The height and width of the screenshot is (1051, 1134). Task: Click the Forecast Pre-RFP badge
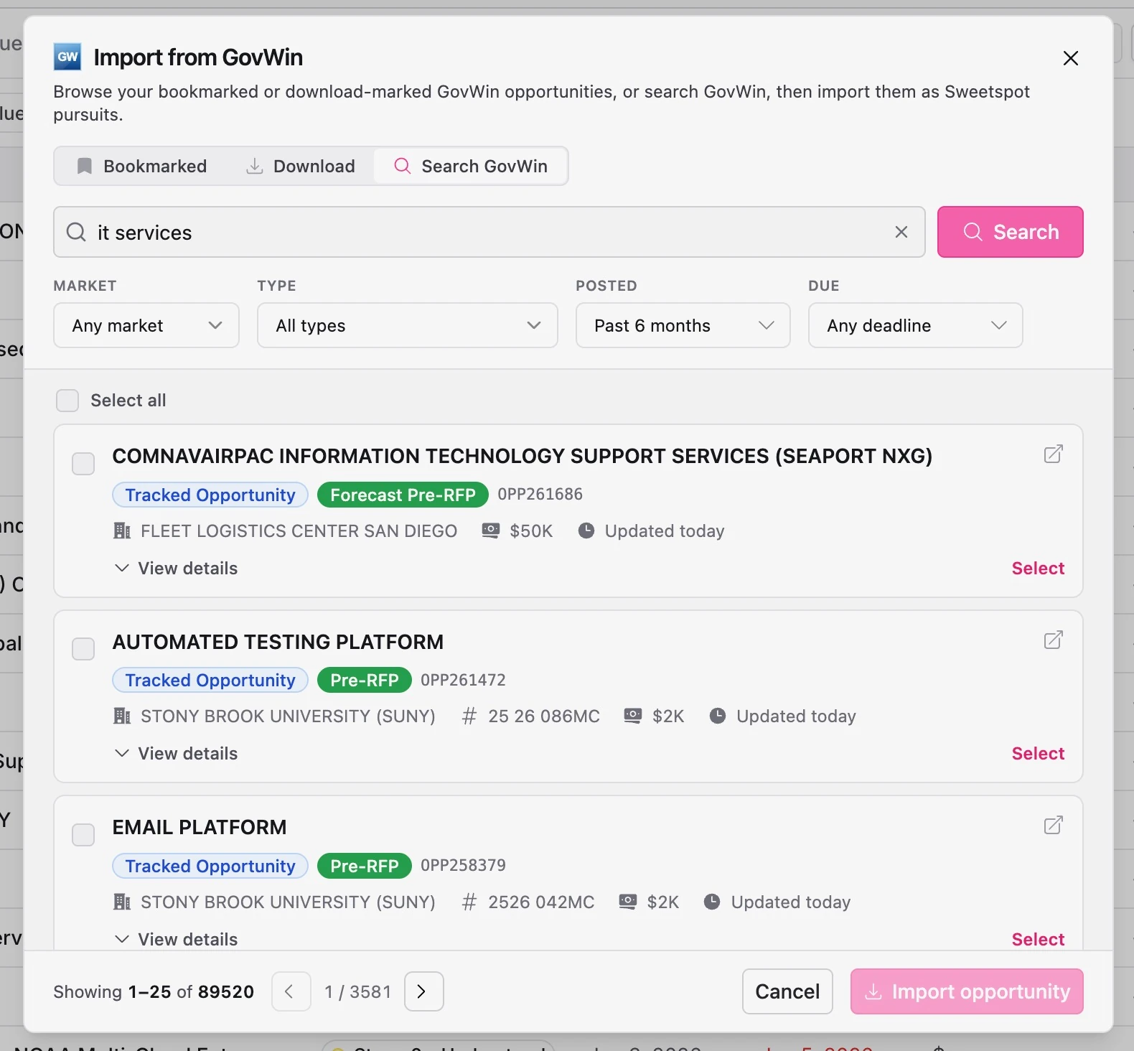coord(403,495)
